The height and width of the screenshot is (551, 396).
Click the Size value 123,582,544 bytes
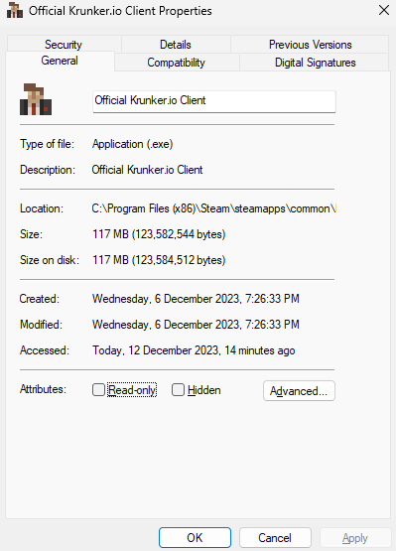click(x=159, y=234)
